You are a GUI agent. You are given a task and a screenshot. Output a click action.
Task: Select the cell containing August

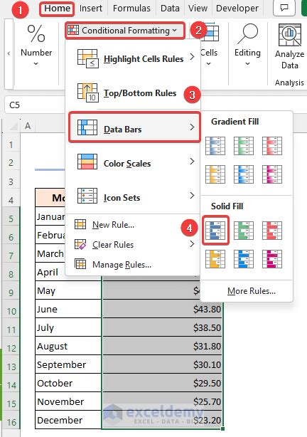68,346
